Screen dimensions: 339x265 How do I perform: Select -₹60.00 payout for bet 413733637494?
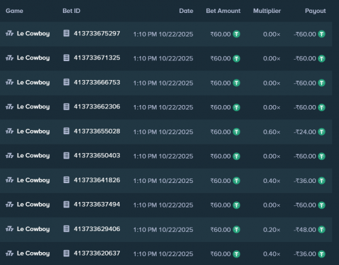coord(305,205)
